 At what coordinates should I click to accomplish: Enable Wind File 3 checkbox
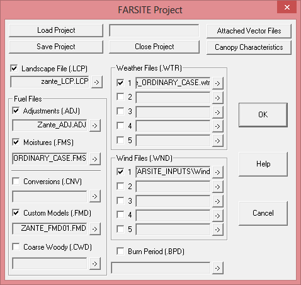pyautogui.click(x=120, y=201)
